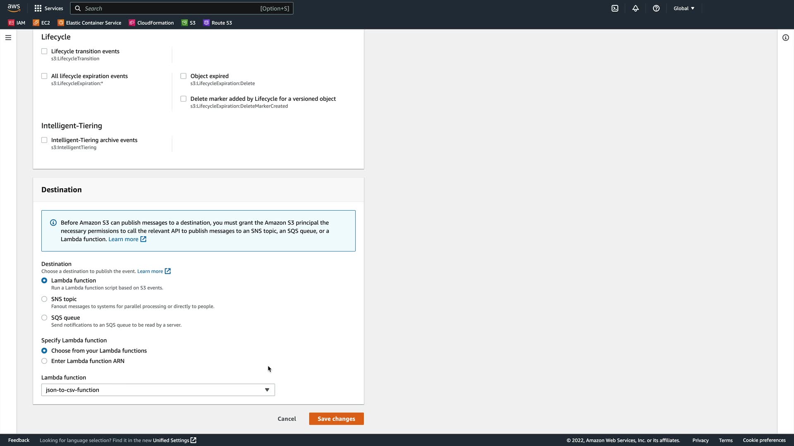Open the Elastic Container Service bookmark
This screenshot has height=446, width=794.
click(89, 23)
